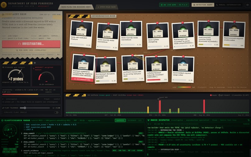Screen dimensions: 251x157
Task: Click the Radio Dispatch antenna icon
Action: pos(149,120)
